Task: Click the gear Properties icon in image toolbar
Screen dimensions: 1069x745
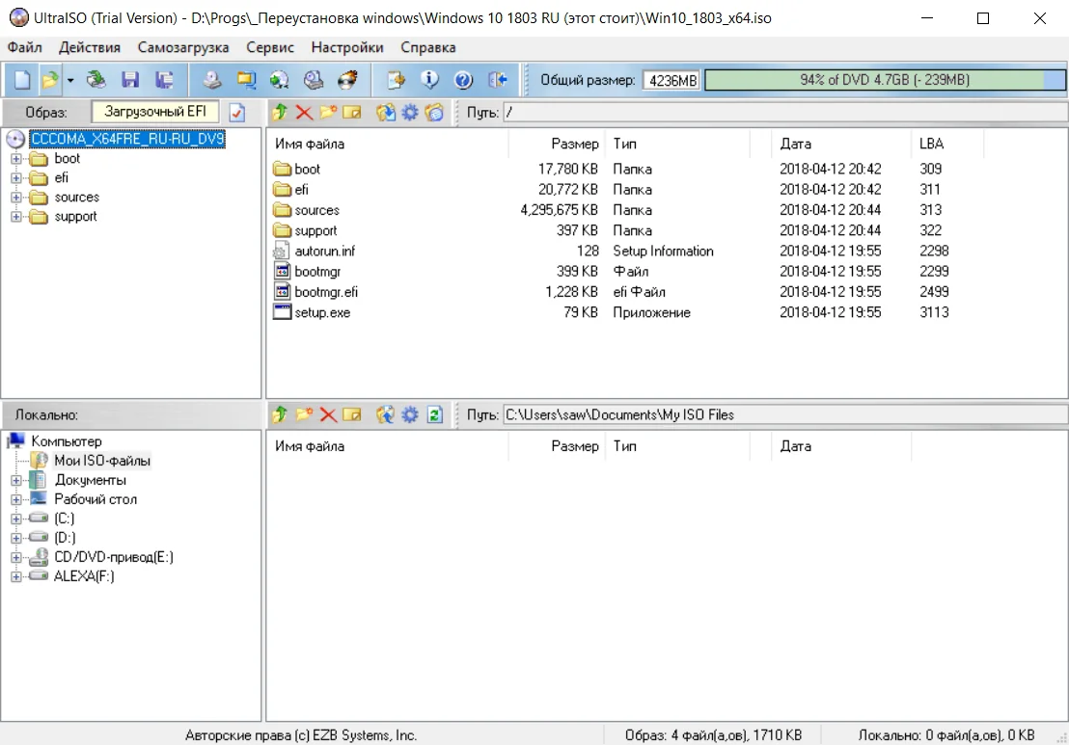Action: [410, 112]
